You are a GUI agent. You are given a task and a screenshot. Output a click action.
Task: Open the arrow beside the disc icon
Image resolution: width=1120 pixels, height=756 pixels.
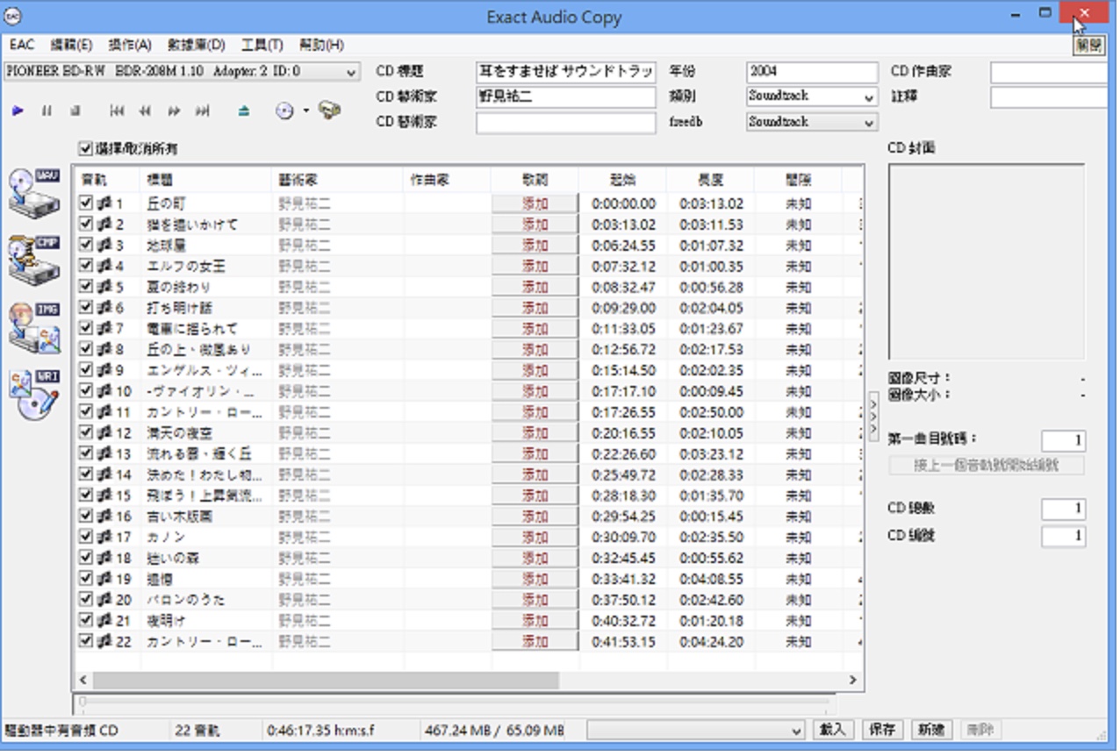click(x=306, y=111)
